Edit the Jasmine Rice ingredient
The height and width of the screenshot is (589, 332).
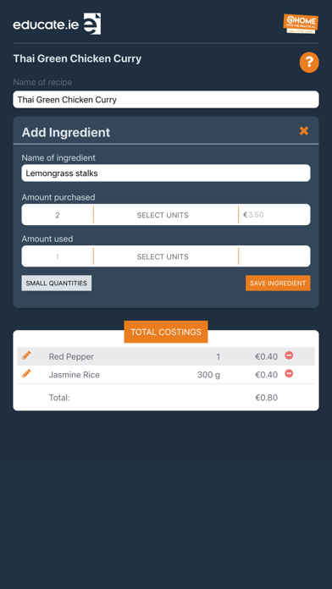[x=26, y=374]
